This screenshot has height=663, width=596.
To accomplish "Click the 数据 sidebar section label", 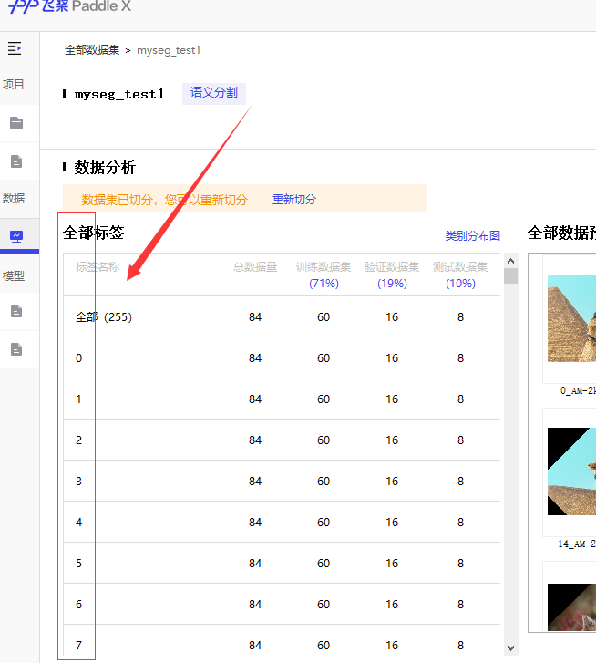I will click(x=13, y=198).
